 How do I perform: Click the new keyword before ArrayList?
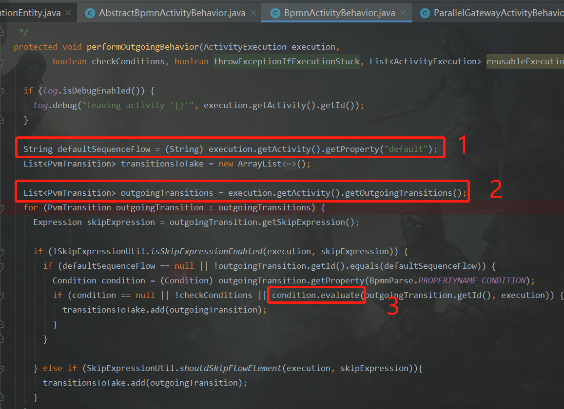pyautogui.click(x=226, y=164)
